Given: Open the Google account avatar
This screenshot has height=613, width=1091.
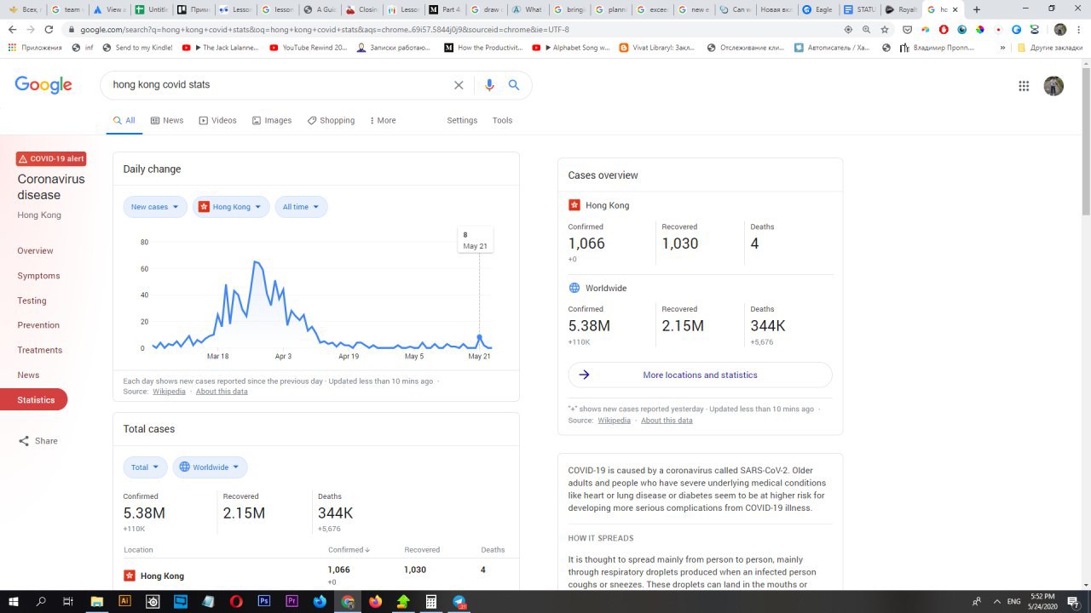Looking at the screenshot, I should pyautogui.click(x=1053, y=86).
